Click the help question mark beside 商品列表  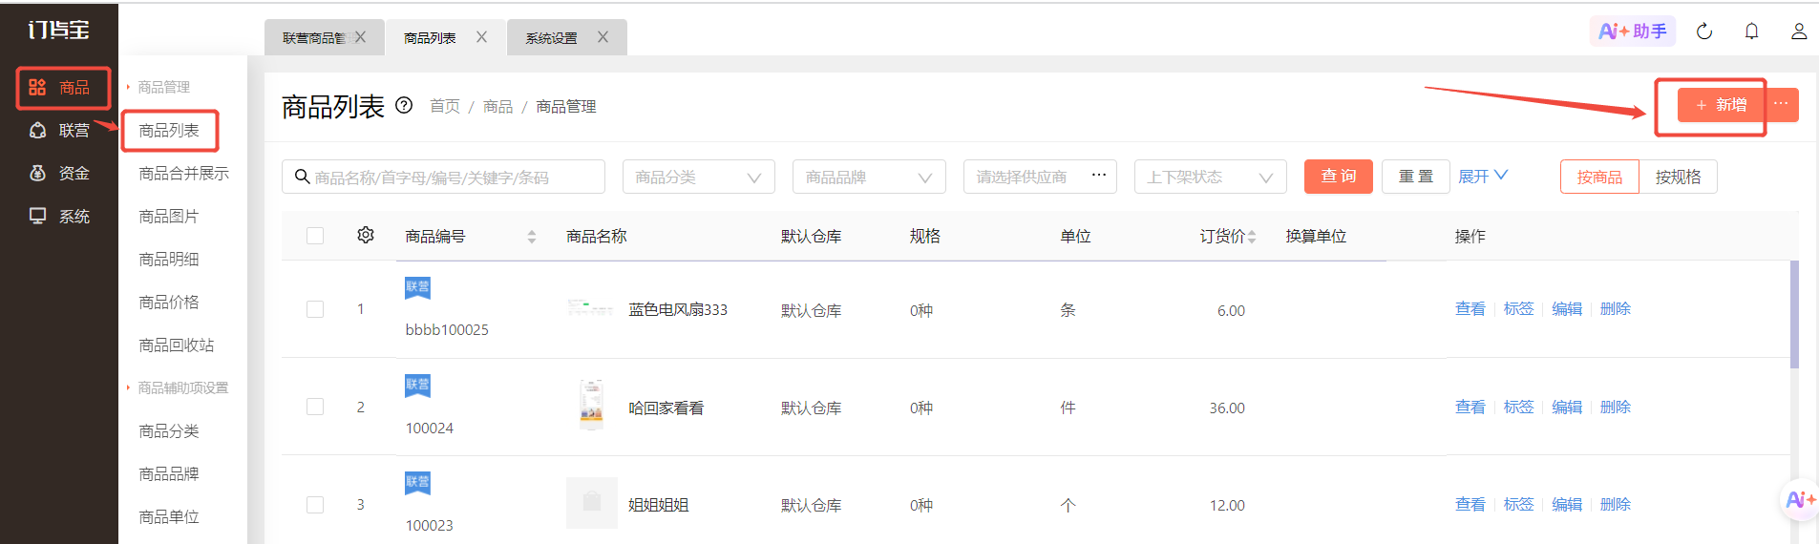point(404,105)
